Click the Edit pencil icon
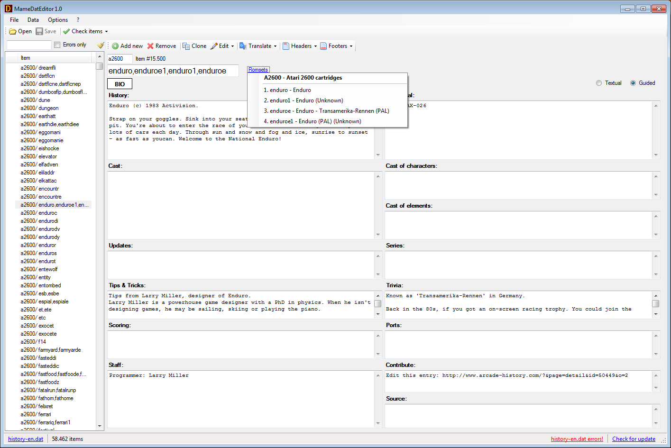671x448 pixels. click(x=214, y=46)
